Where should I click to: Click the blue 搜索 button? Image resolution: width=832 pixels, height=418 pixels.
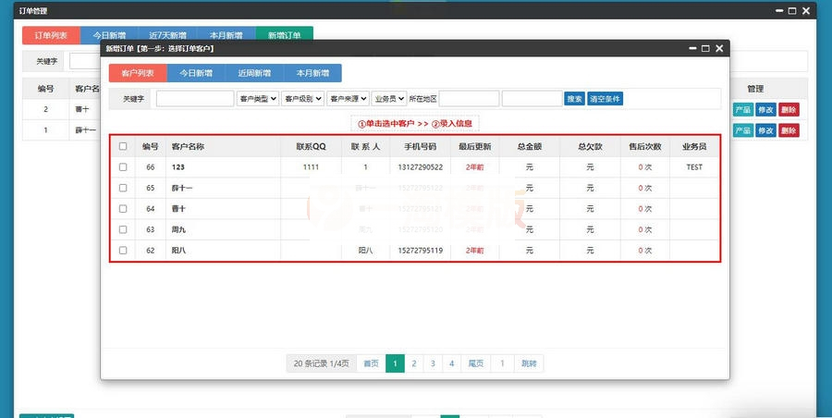pos(574,98)
